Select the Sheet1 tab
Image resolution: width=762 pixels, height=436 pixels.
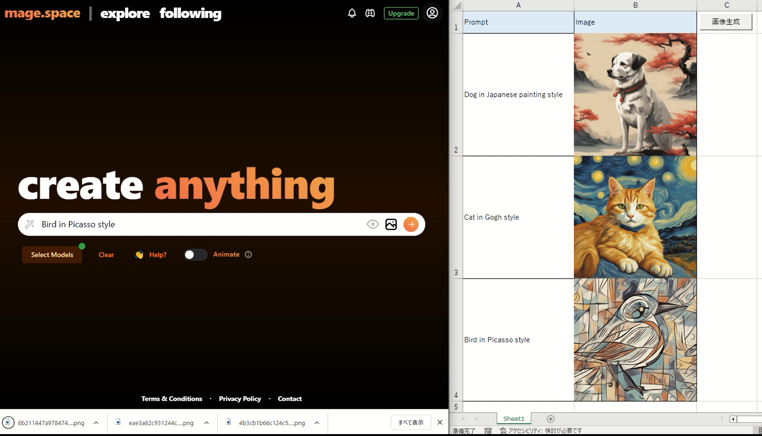pyautogui.click(x=514, y=419)
